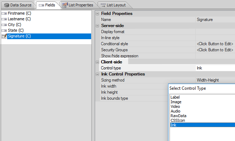The height and width of the screenshot is (141, 235).
Task: Select the Control type property label
Action: [x=111, y=68]
